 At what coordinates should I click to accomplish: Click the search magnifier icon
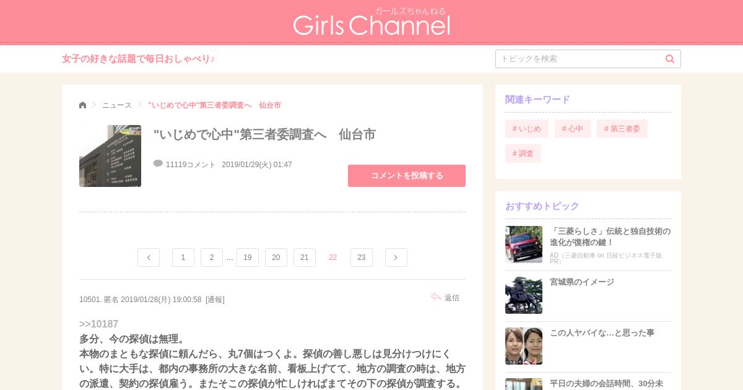point(670,59)
